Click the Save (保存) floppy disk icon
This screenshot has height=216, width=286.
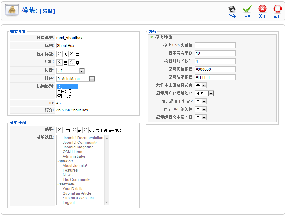(x=232, y=9)
